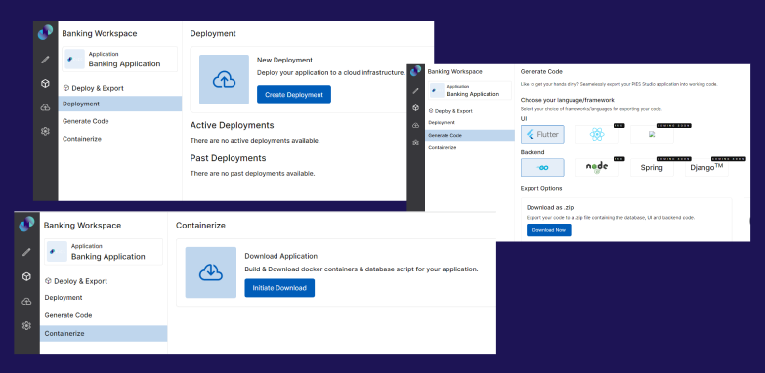Click the cloud sidebar icon in Containerize window
The height and width of the screenshot is (373, 765).
tap(26, 302)
